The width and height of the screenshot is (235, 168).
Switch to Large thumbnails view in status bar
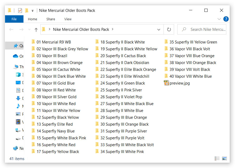pos(224,159)
